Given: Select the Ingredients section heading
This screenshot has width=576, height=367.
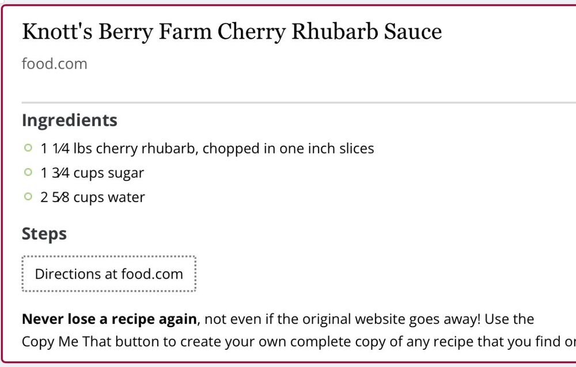Looking at the screenshot, I should coord(69,120).
